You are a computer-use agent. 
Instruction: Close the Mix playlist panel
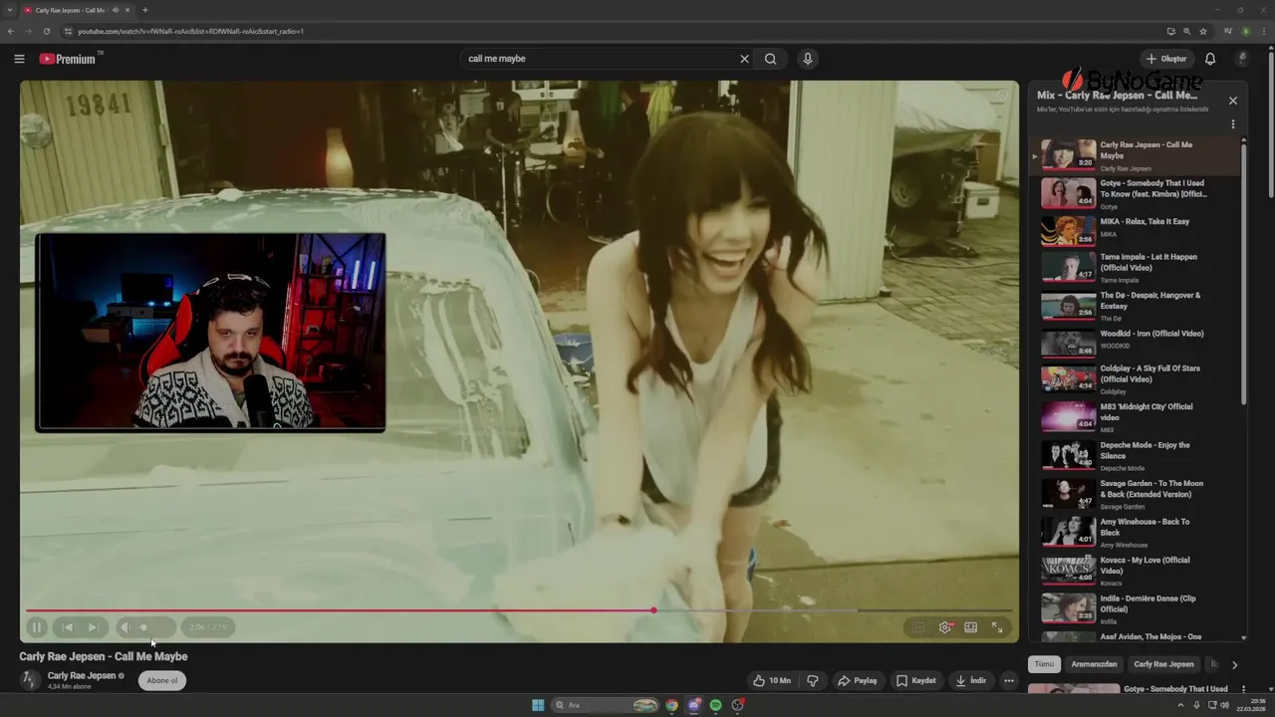(1233, 101)
